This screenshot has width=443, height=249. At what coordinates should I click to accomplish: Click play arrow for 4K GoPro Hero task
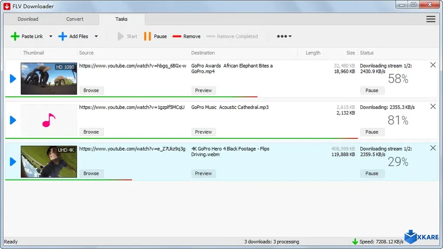coord(13,161)
